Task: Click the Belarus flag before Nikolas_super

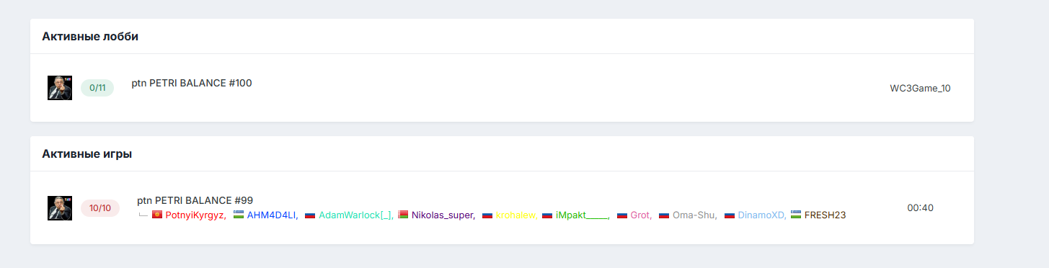Action: (x=403, y=215)
